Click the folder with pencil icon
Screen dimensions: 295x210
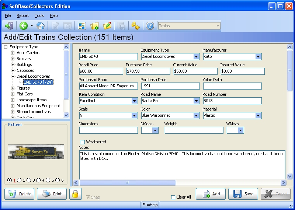pos(107,26)
